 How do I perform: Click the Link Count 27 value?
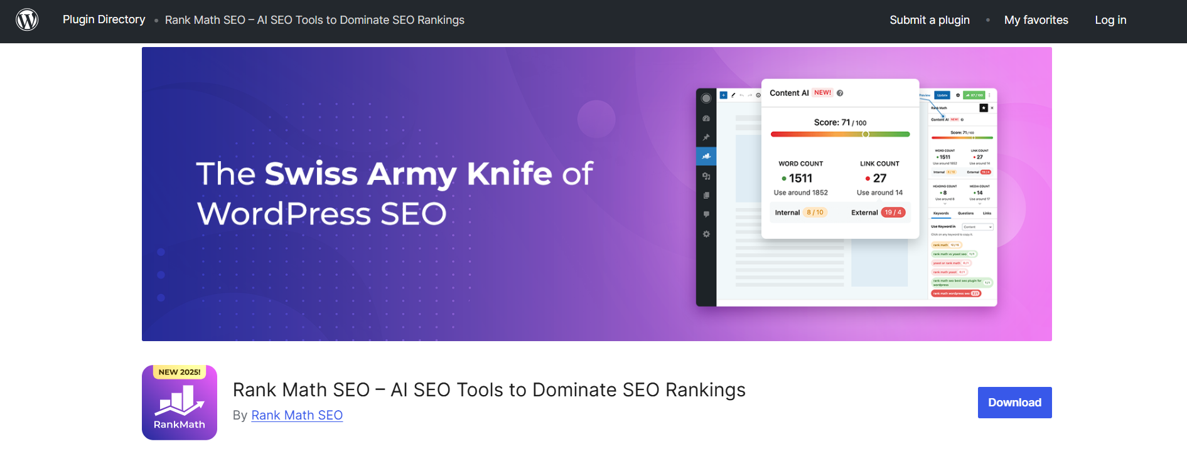[879, 178]
